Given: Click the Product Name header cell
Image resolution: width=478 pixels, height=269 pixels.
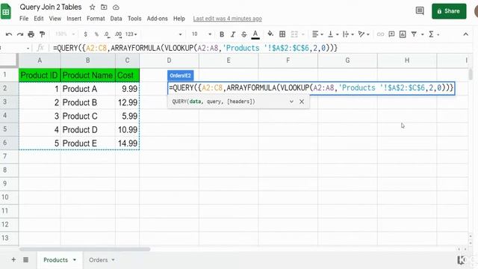Looking at the screenshot, I should tap(88, 75).
